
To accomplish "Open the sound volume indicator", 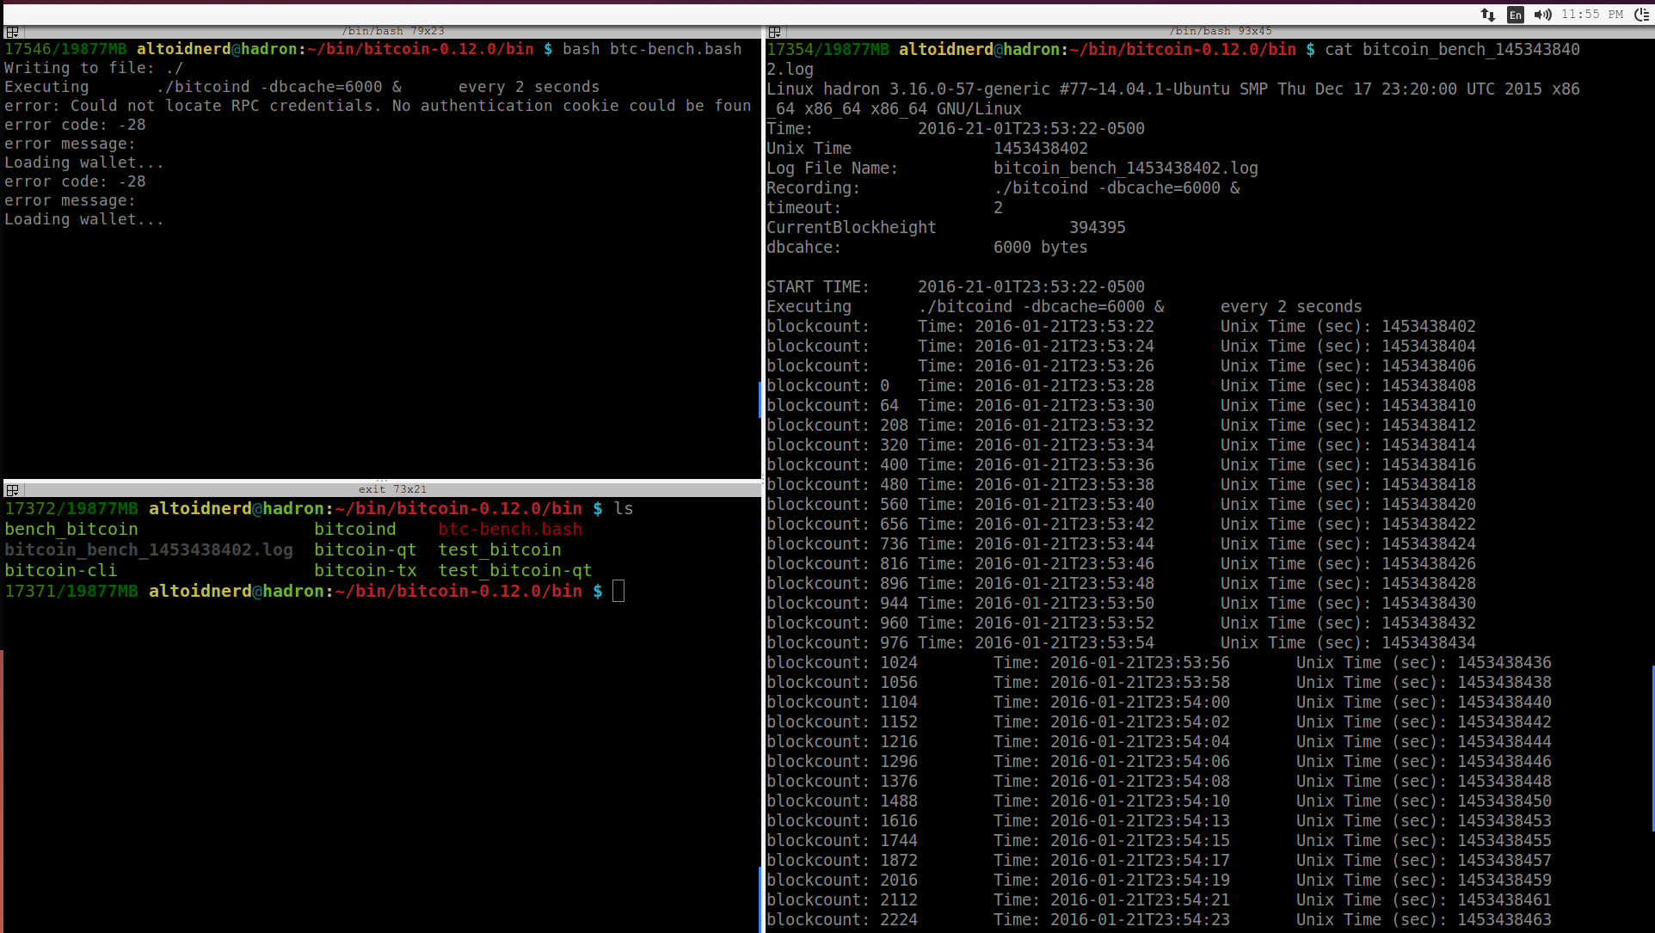I will click(1542, 15).
